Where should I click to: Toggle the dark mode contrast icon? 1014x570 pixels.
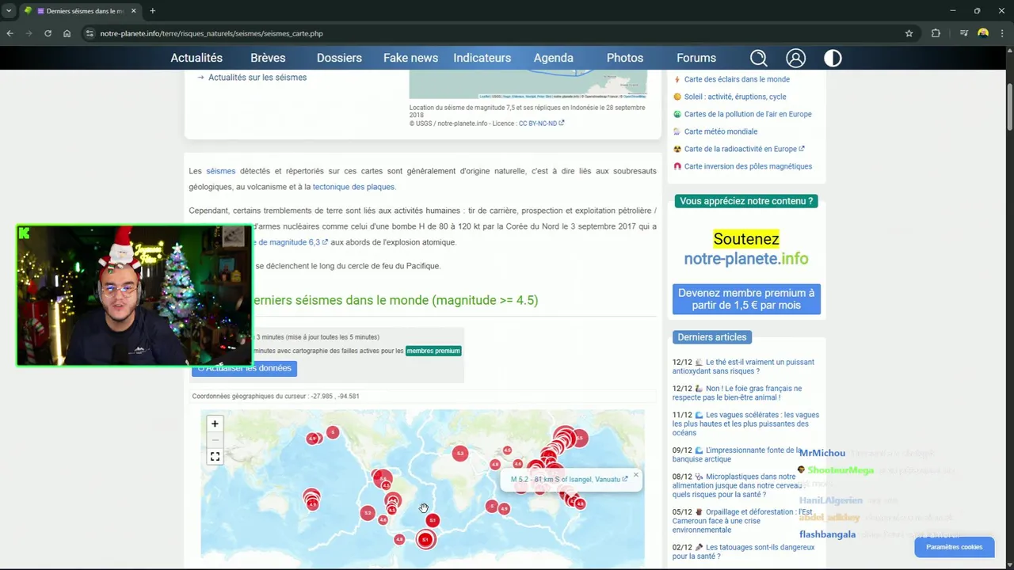tap(833, 58)
